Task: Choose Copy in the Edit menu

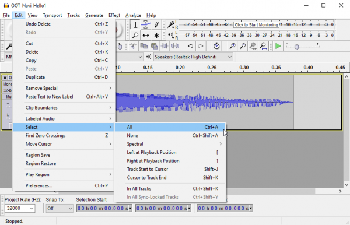Action: pyautogui.click(x=64, y=60)
